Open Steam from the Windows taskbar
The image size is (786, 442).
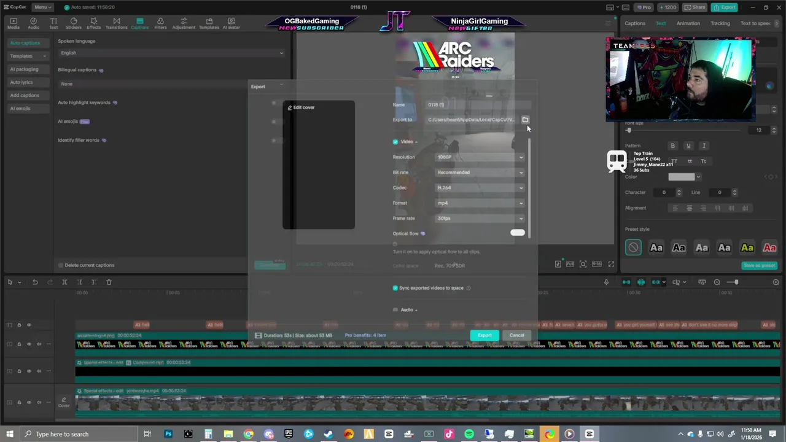(x=329, y=434)
